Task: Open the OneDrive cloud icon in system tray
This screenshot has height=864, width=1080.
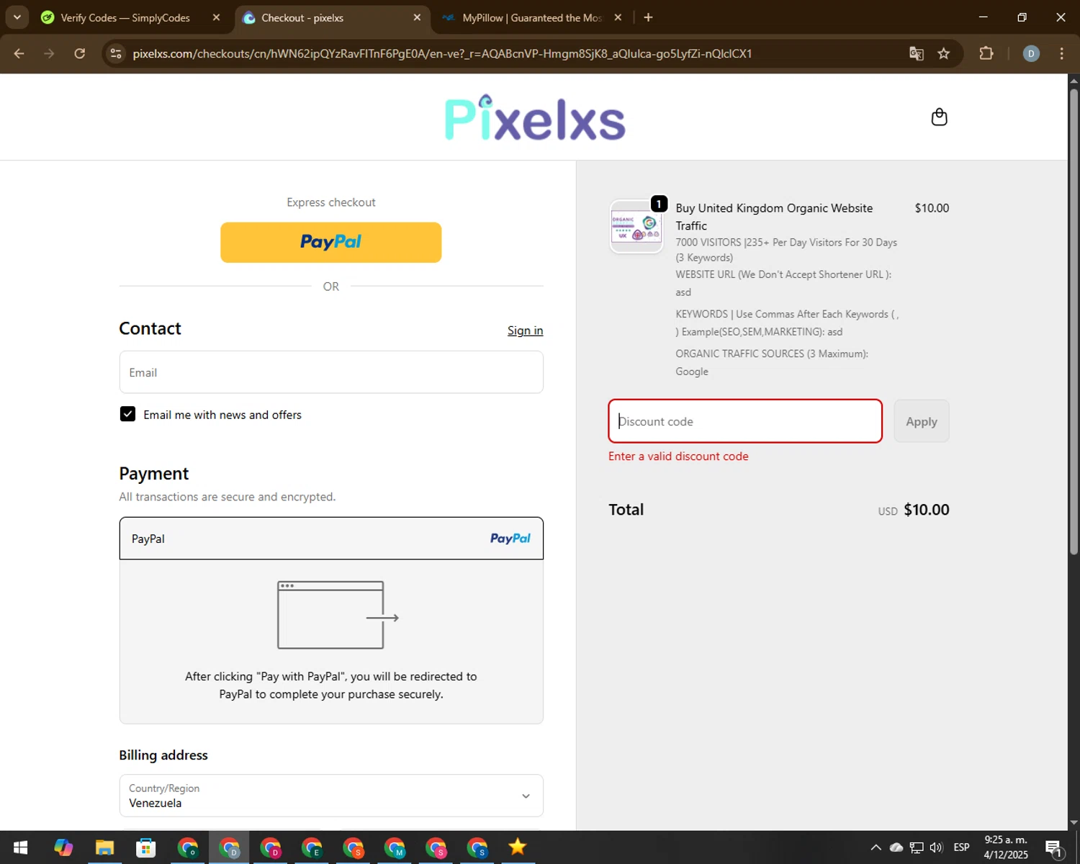Action: point(896,847)
